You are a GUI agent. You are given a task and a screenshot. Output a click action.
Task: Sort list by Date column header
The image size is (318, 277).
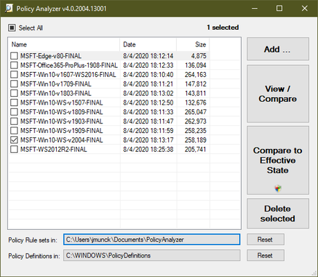148,44
